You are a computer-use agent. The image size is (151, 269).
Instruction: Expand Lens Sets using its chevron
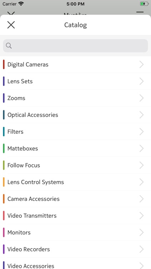pyautogui.click(x=141, y=81)
